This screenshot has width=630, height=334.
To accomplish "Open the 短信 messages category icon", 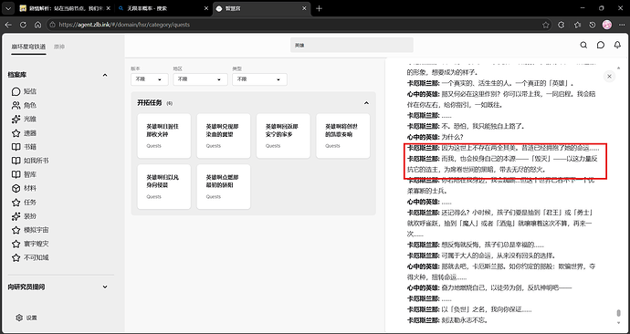I will coord(16,91).
